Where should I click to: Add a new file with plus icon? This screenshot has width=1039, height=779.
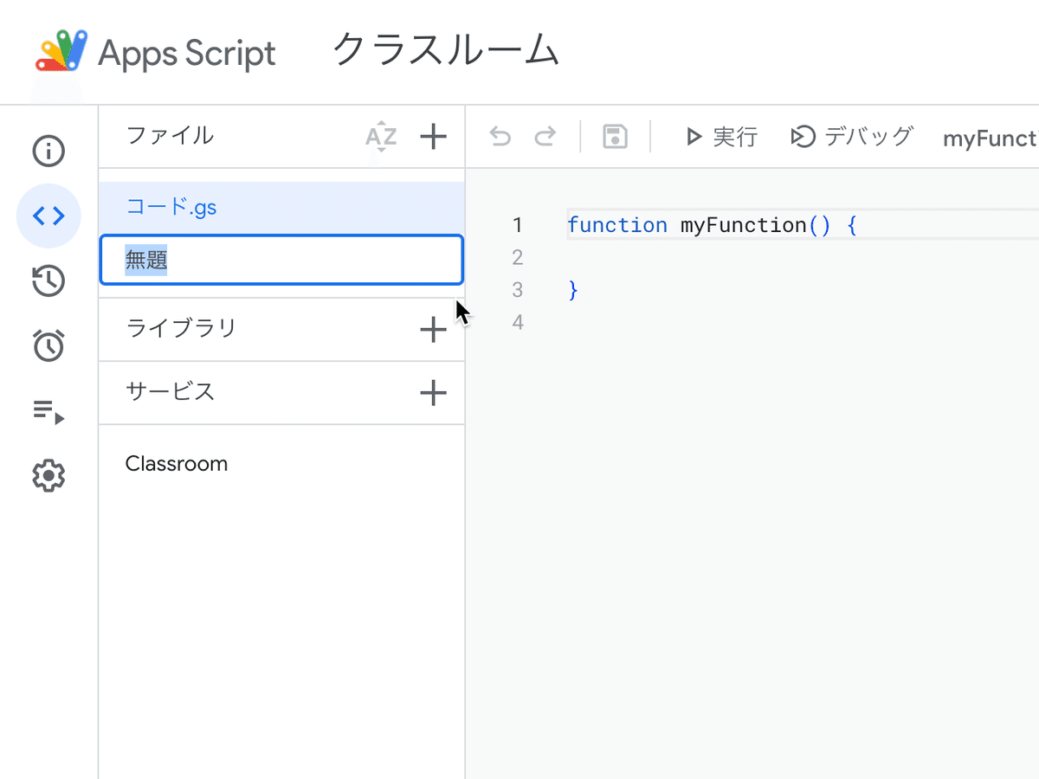point(433,136)
